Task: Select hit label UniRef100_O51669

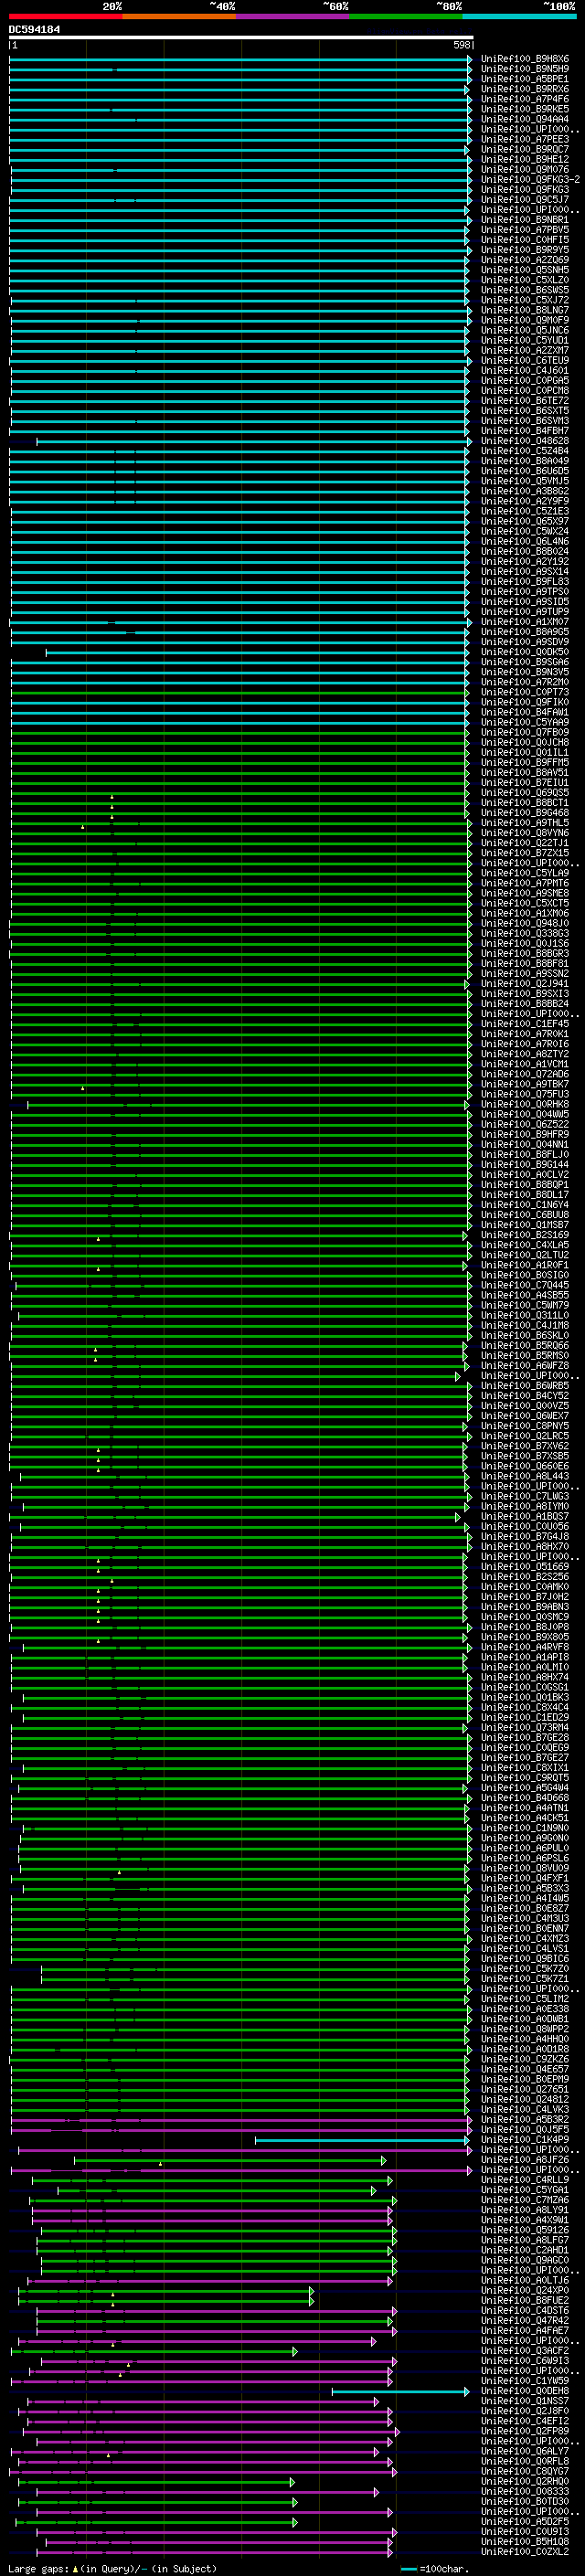Action: (525, 1567)
